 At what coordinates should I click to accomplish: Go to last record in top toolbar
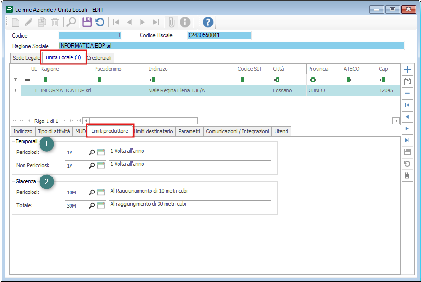click(156, 22)
